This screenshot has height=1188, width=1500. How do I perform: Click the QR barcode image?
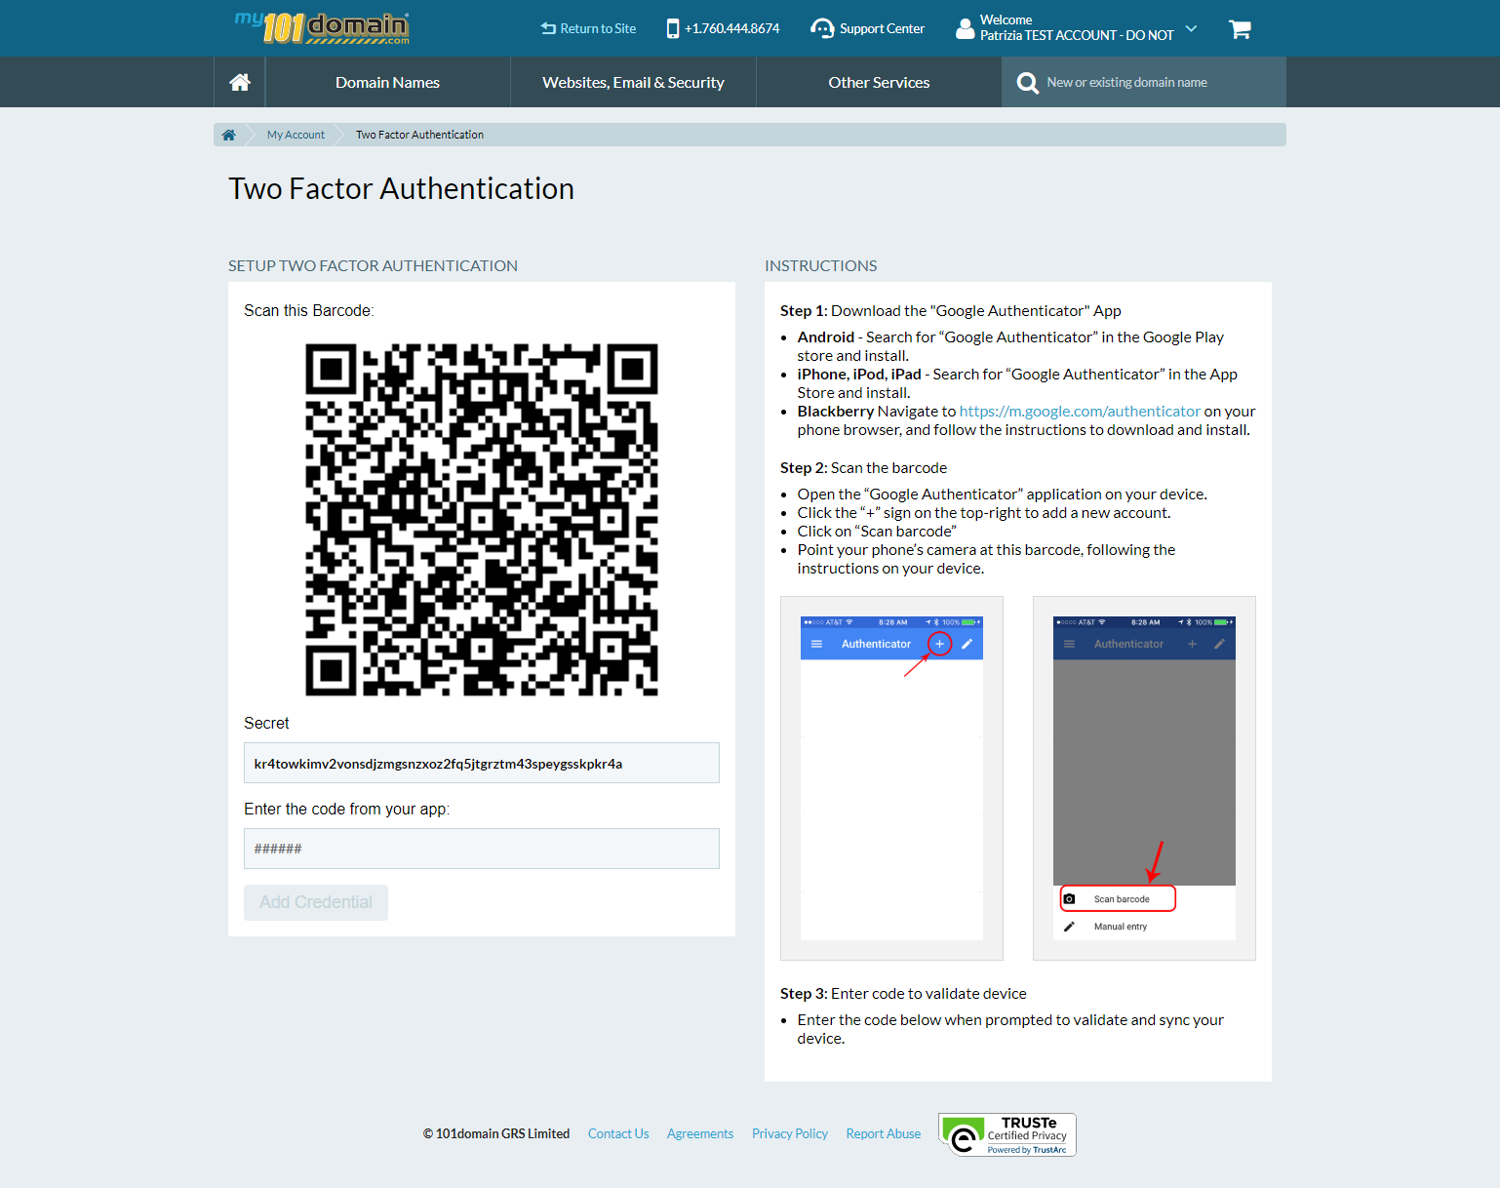pos(482,519)
